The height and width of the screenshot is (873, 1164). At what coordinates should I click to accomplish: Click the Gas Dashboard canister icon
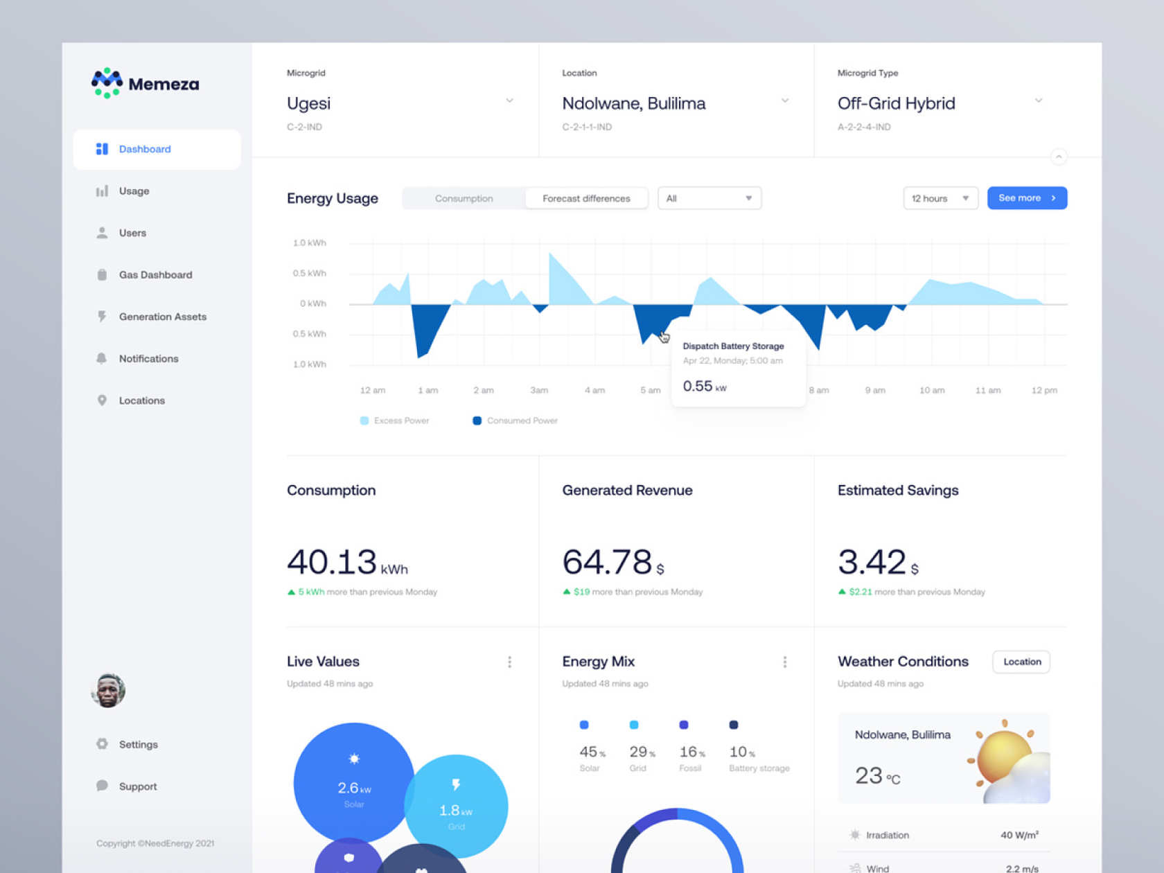pyautogui.click(x=102, y=274)
